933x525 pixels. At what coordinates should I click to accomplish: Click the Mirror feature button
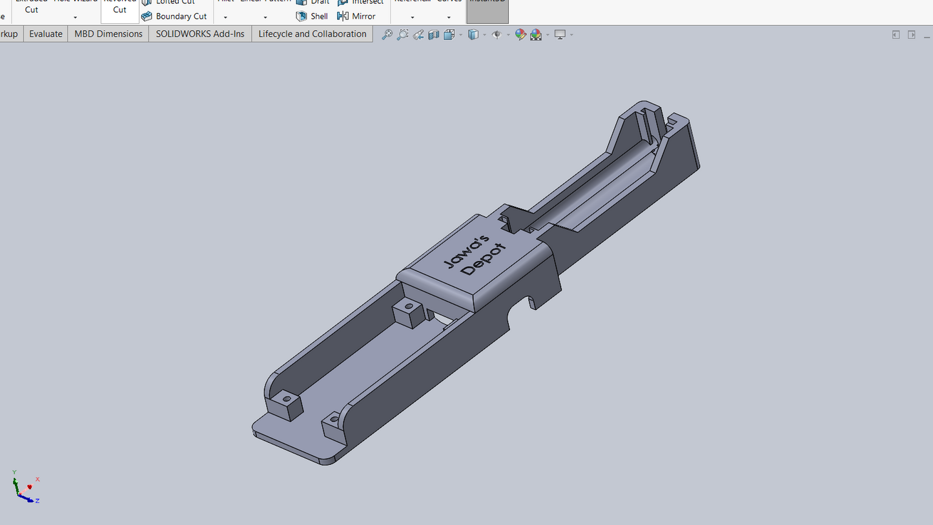(x=356, y=16)
